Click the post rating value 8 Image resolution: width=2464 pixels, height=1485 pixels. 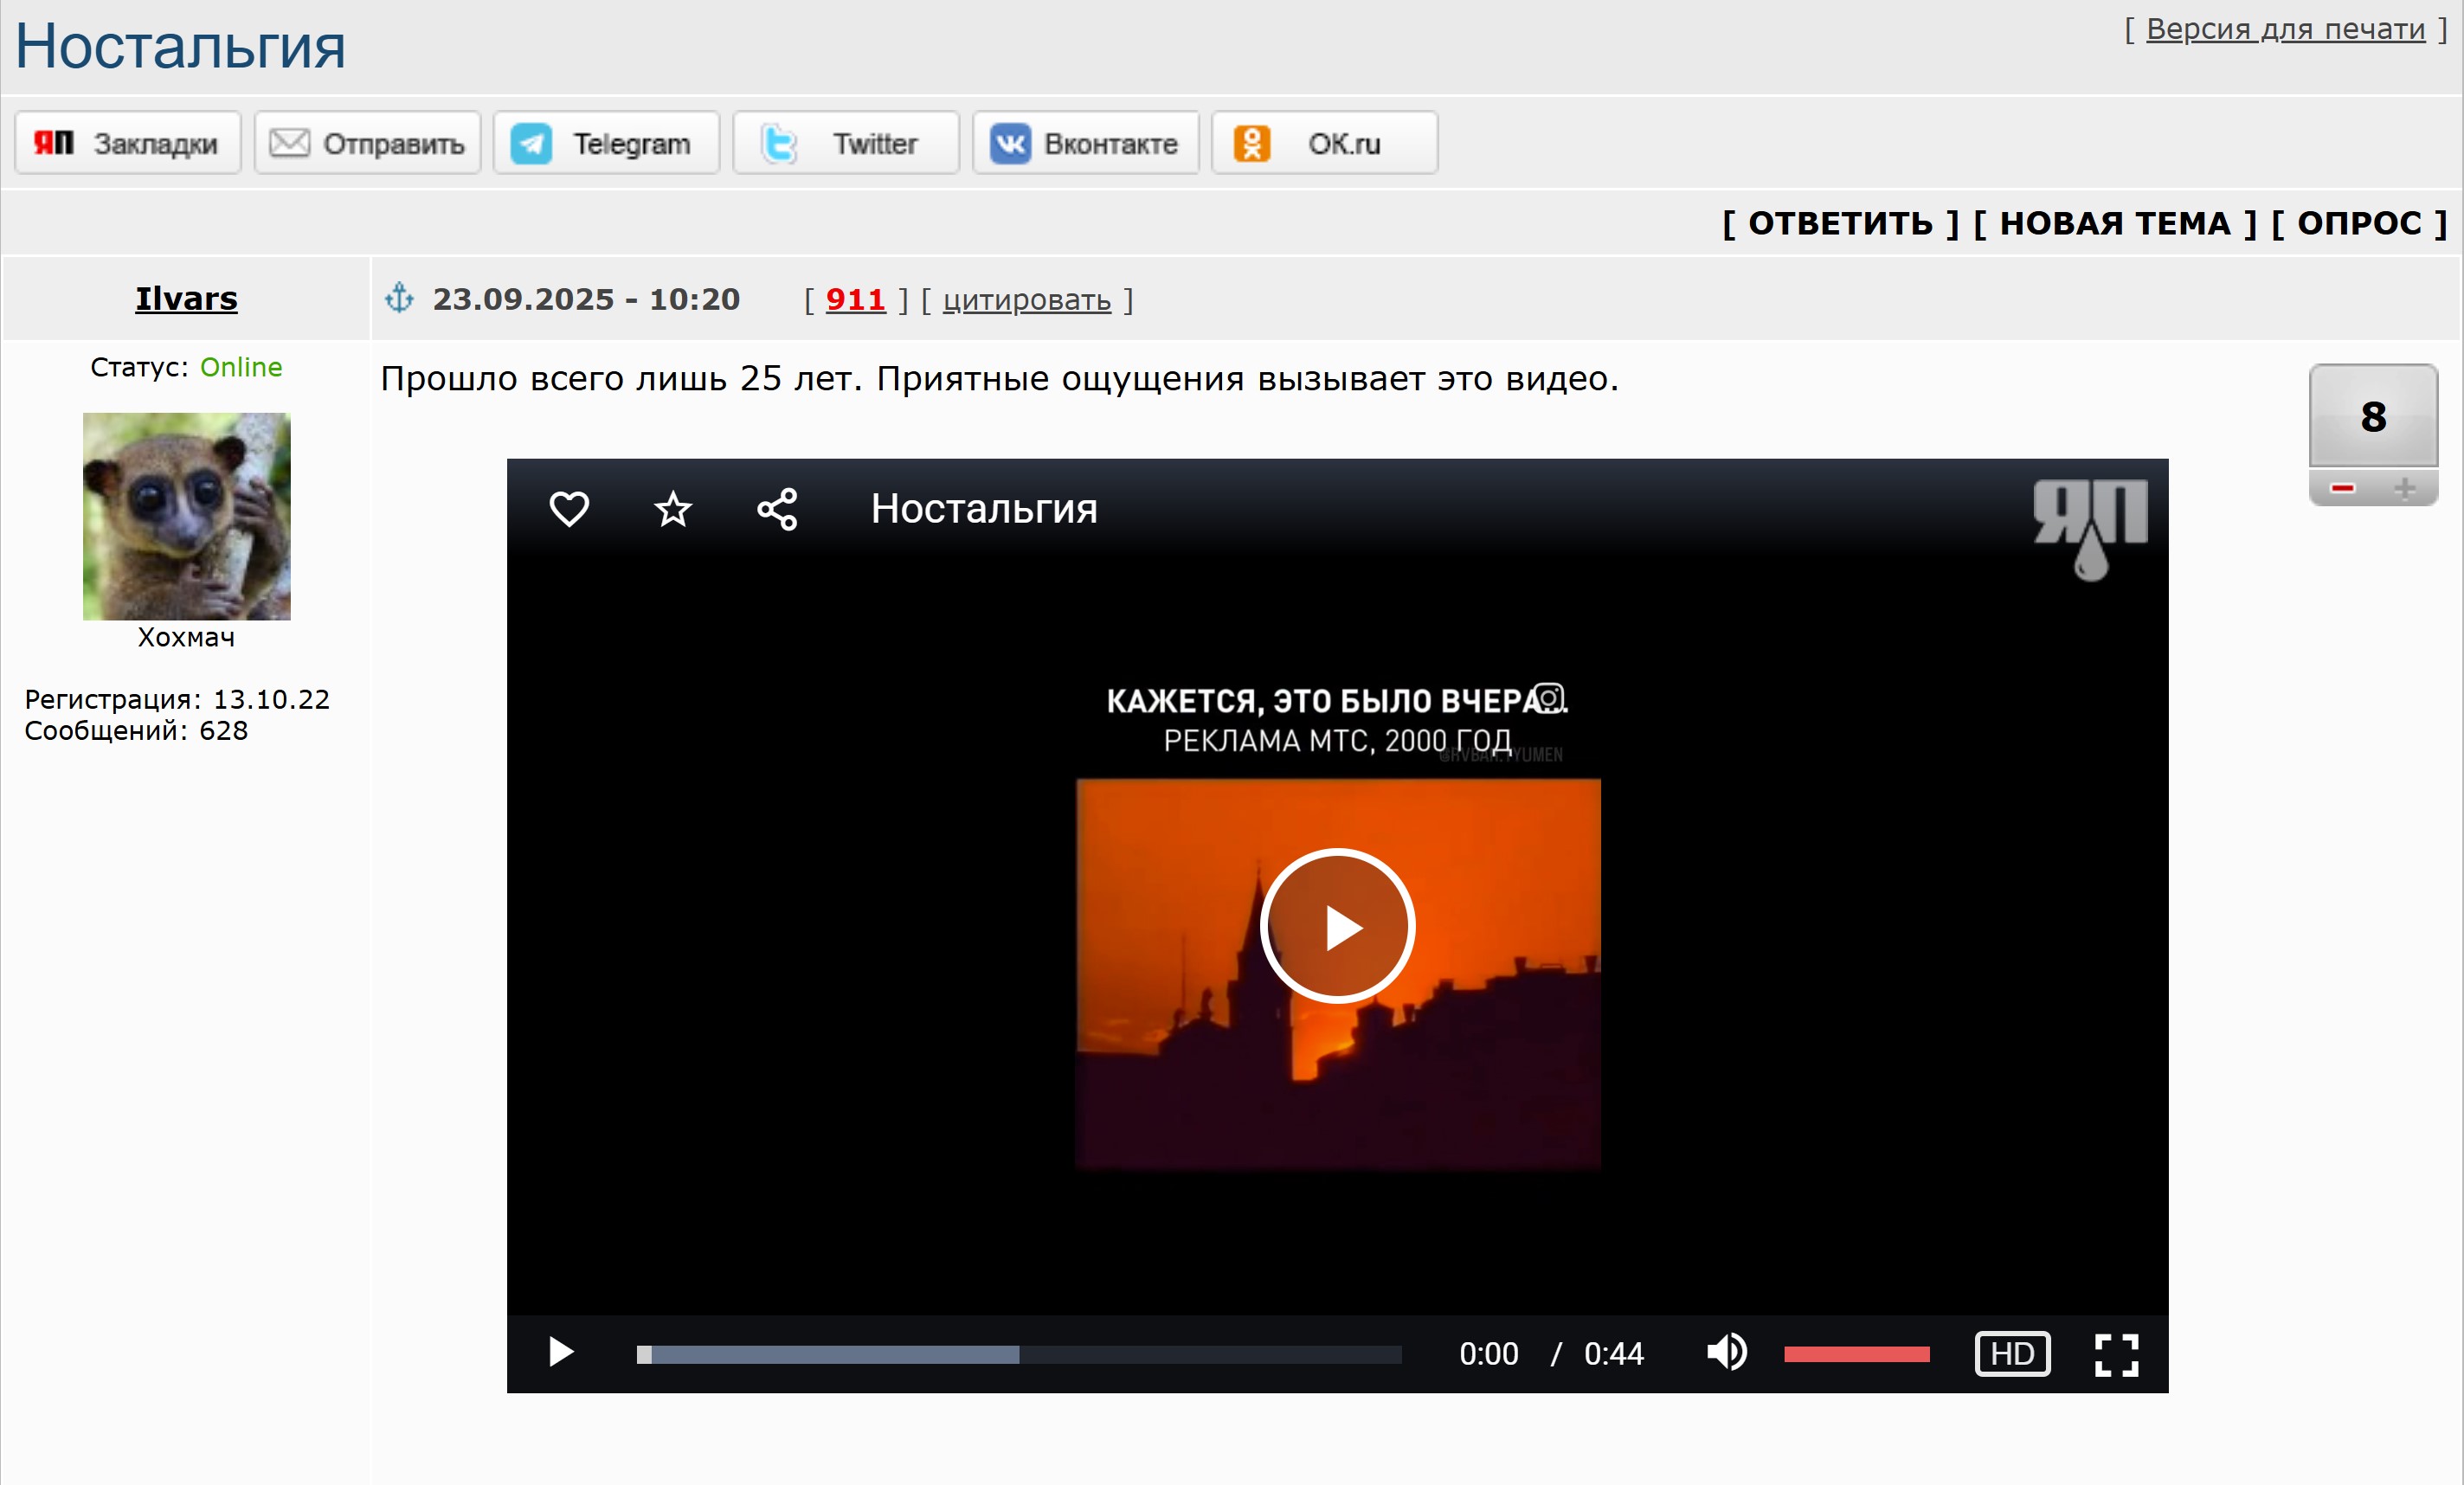[2373, 416]
